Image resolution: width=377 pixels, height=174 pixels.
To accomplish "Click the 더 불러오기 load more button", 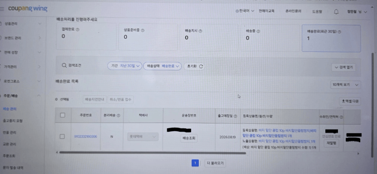I will point(215,163).
